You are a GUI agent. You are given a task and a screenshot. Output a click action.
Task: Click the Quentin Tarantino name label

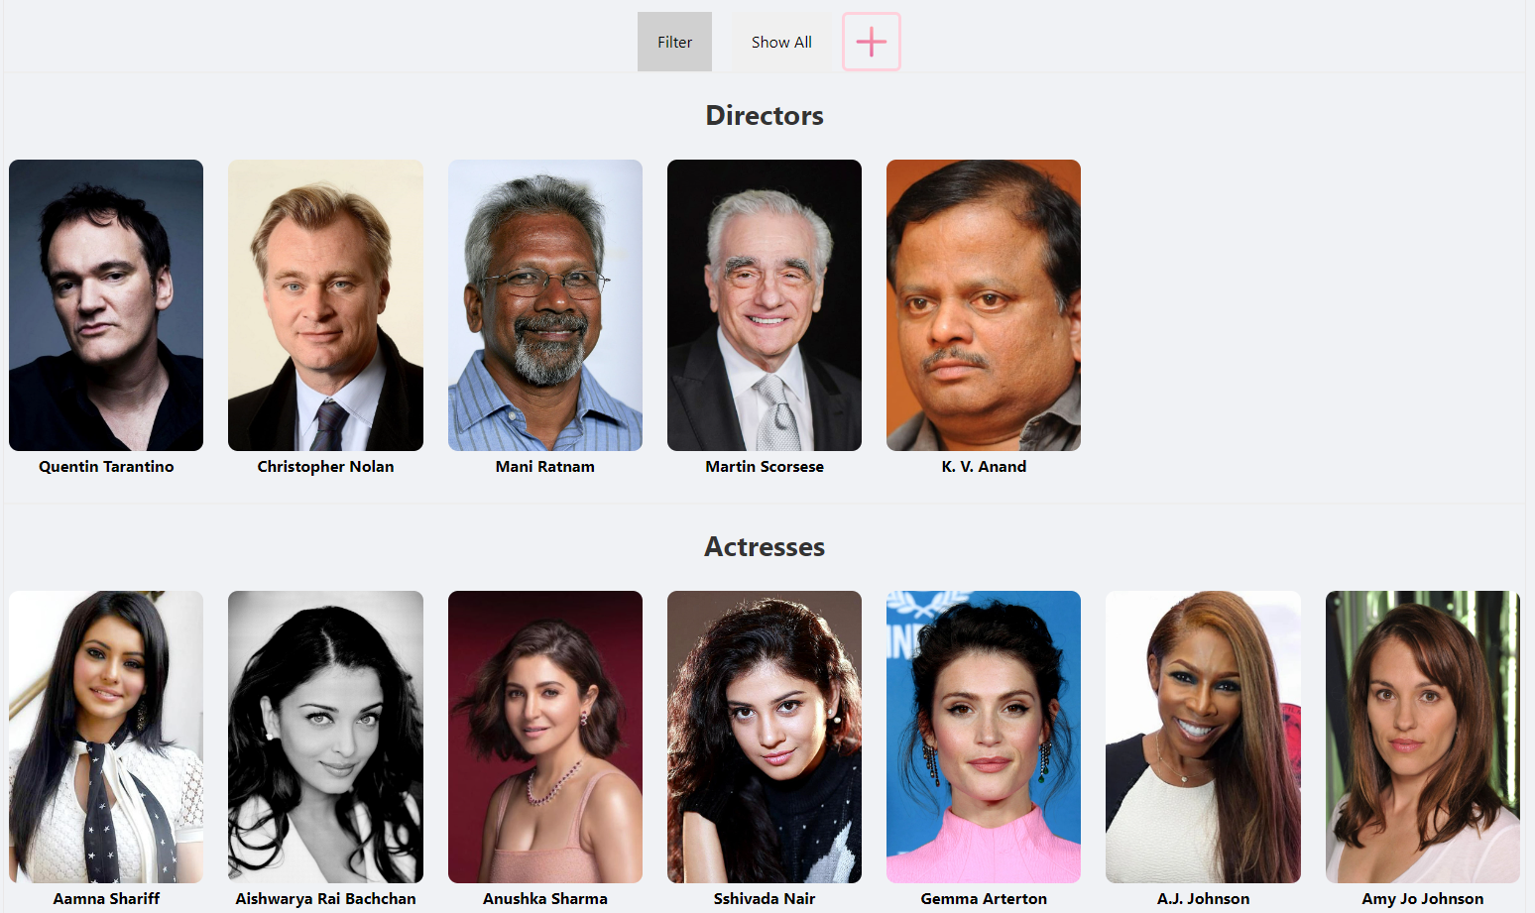coord(106,466)
